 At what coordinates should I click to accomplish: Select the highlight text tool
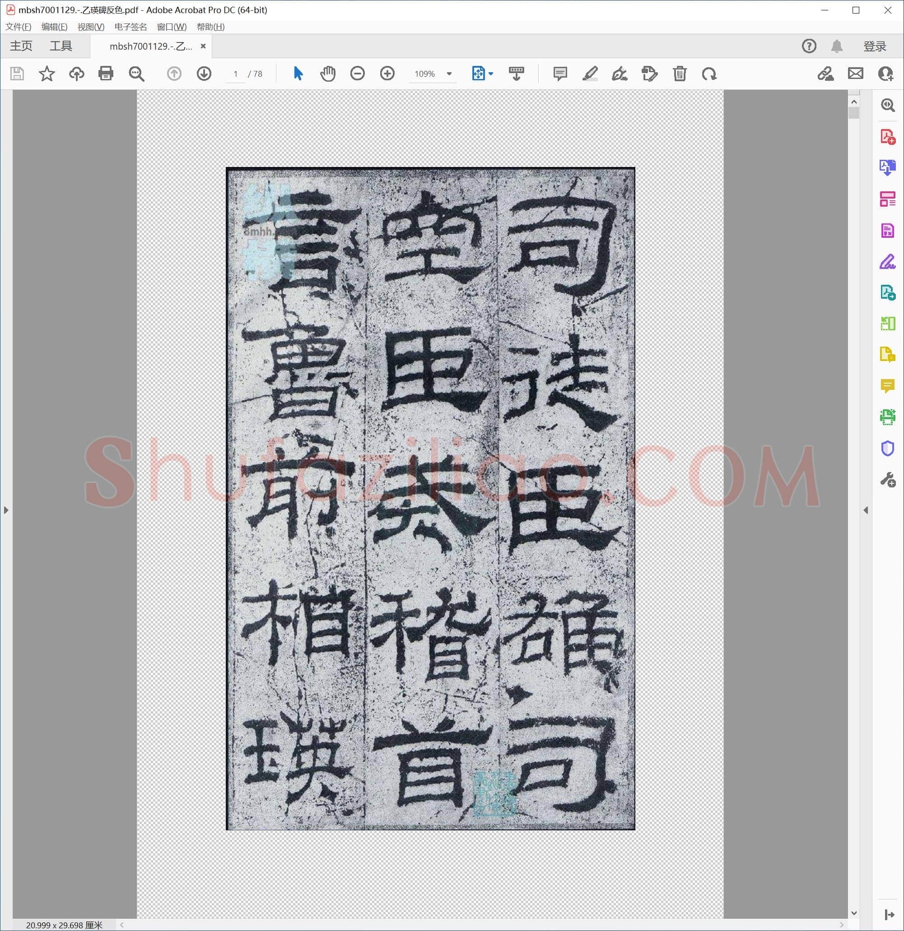pyautogui.click(x=590, y=74)
